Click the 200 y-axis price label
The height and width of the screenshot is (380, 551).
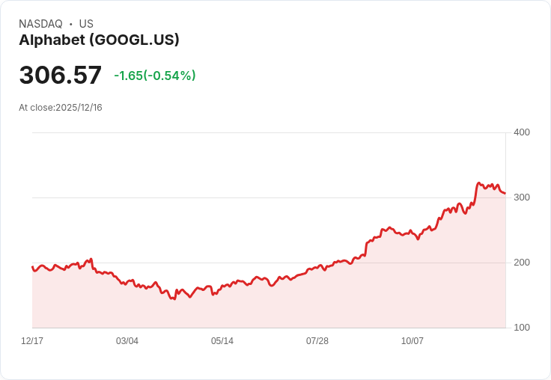[522, 263]
